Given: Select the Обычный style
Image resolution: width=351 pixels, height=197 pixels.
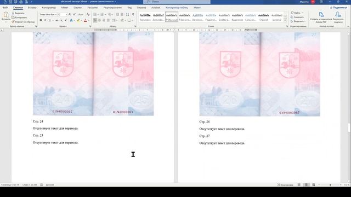Looking at the screenshot, I should (x=172, y=17).
